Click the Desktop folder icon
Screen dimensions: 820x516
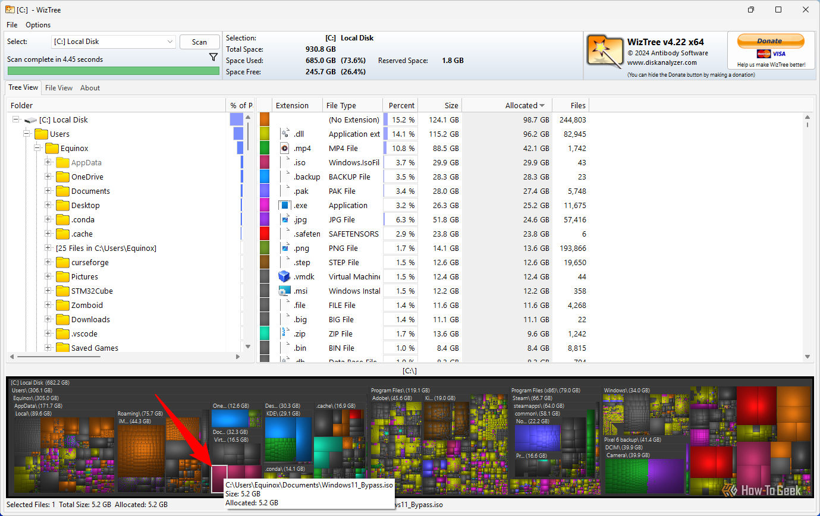pyautogui.click(x=62, y=206)
